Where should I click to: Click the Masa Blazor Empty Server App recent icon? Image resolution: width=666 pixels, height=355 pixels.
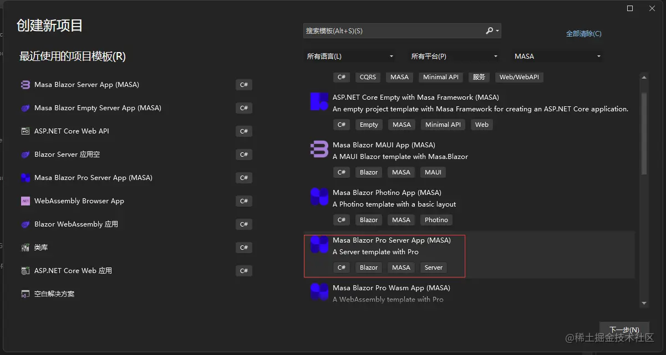point(25,108)
